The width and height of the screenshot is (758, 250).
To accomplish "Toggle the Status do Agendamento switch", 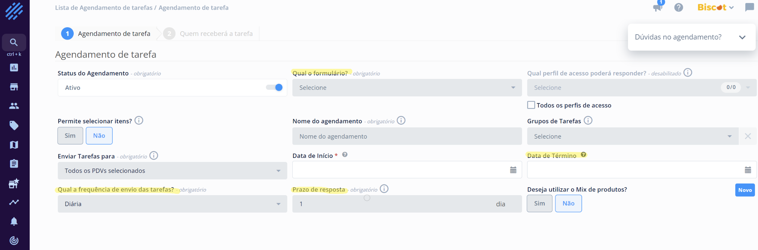I will (275, 87).
